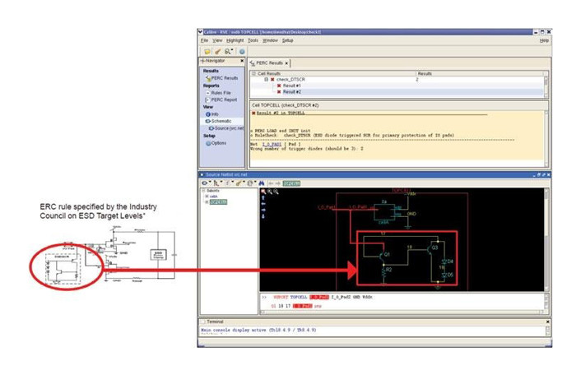The image size is (576, 384).
Task: Open Info in the Navigator View section
Action: click(214, 113)
